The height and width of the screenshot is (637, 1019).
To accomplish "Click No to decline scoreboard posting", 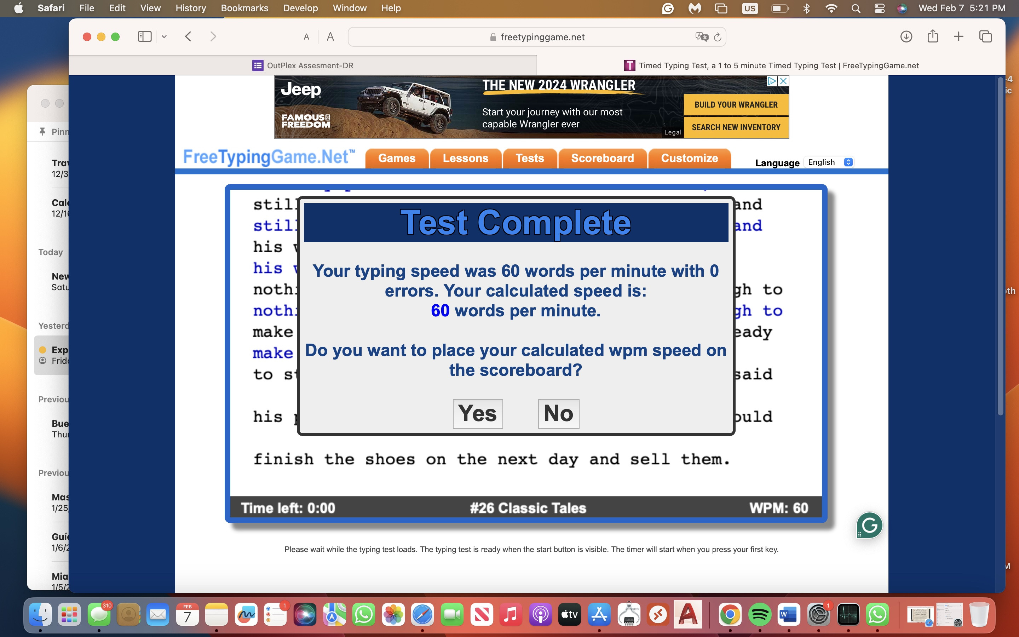I will (558, 413).
